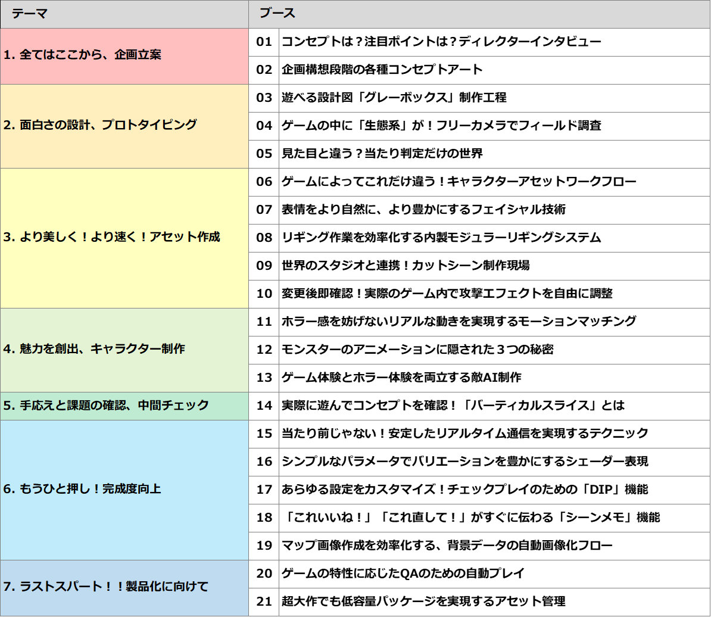Click booth title 「シーンメモ」機能 row

tap(494, 518)
